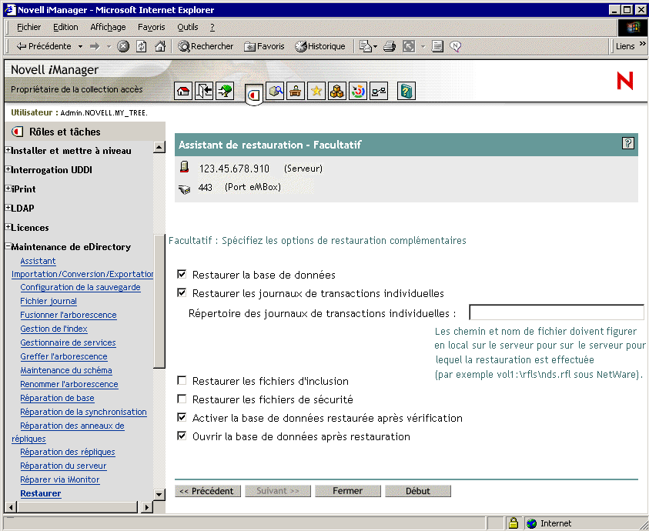
Task: Uncheck Restaurer la base de données
Action: pyautogui.click(x=182, y=274)
